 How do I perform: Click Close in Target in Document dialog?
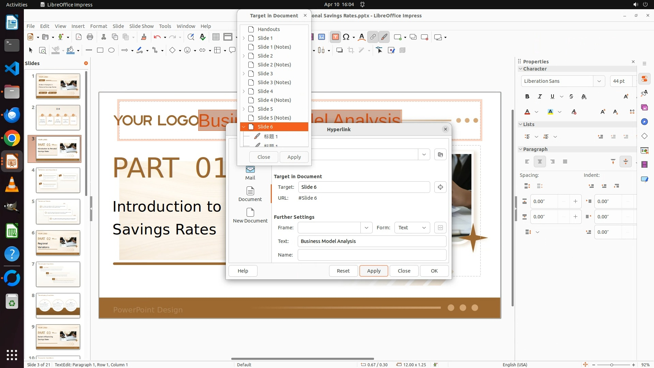pyautogui.click(x=263, y=157)
